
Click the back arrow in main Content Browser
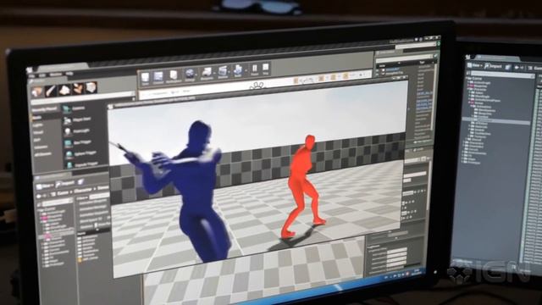39,196
